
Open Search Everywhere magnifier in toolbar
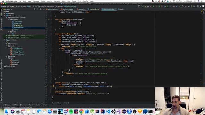(x=198, y=6)
